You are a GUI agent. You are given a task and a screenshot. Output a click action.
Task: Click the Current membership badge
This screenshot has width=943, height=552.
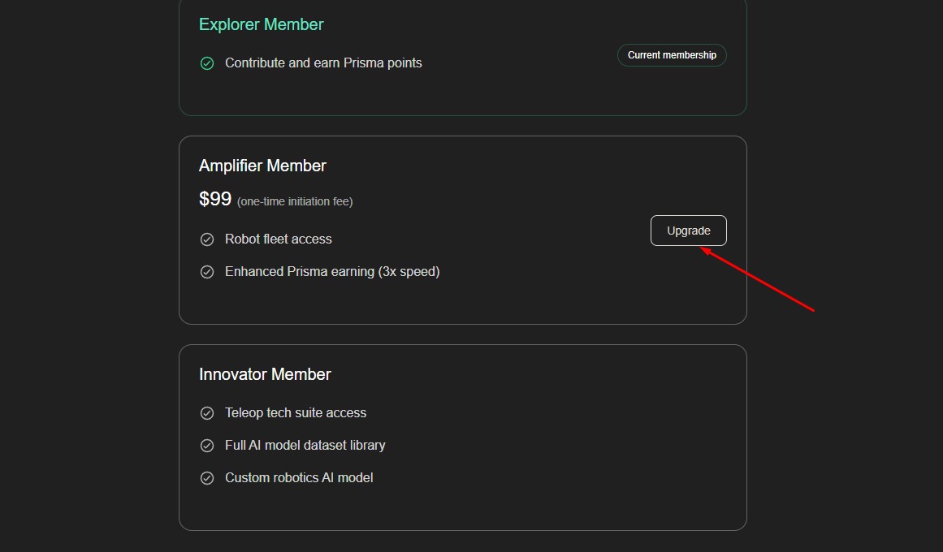(672, 55)
